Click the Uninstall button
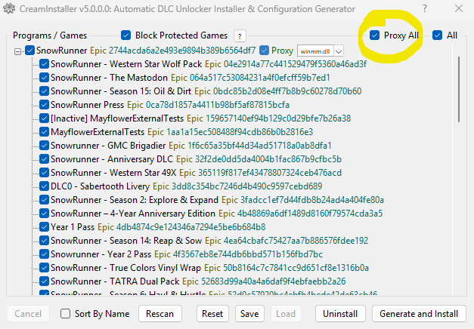474x329 pixels. [340, 314]
